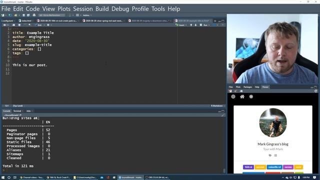Open the Debug menu
Viewport: 320px width, 180px height.
click(120, 9)
